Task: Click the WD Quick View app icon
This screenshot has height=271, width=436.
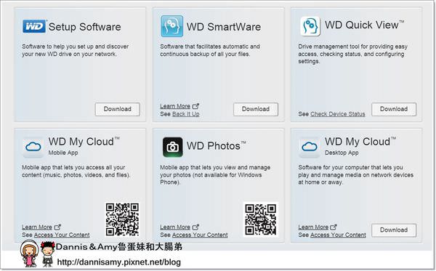Action: [310, 26]
